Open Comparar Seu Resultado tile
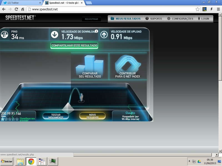Viewport: 222px width, 166px height. point(90,66)
